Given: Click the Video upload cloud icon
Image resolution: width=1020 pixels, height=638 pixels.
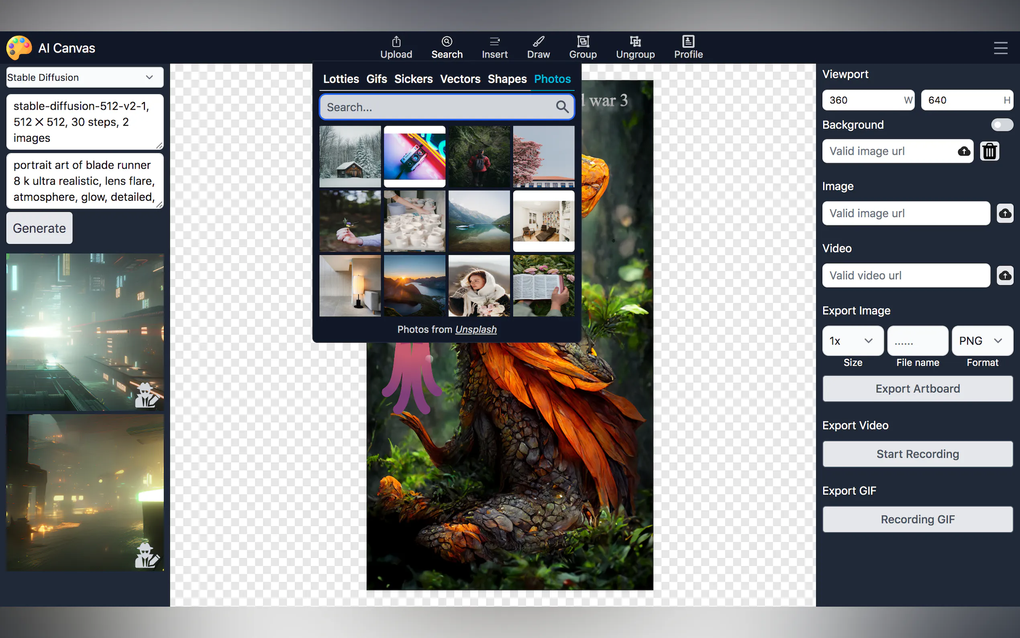Looking at the screenshot, I should pos(1005,276).
